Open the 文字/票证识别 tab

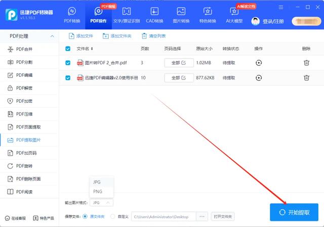(x=127, y=15)
